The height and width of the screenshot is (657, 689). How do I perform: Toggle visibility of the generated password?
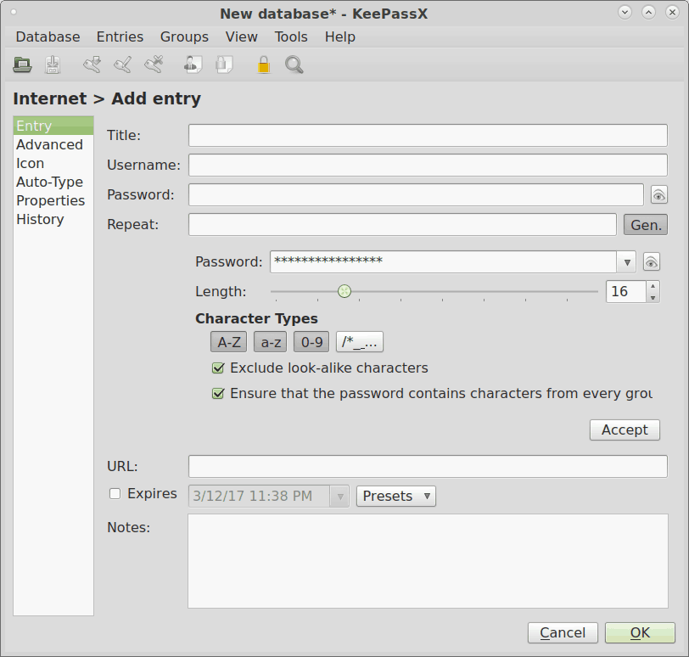(651, 262)
